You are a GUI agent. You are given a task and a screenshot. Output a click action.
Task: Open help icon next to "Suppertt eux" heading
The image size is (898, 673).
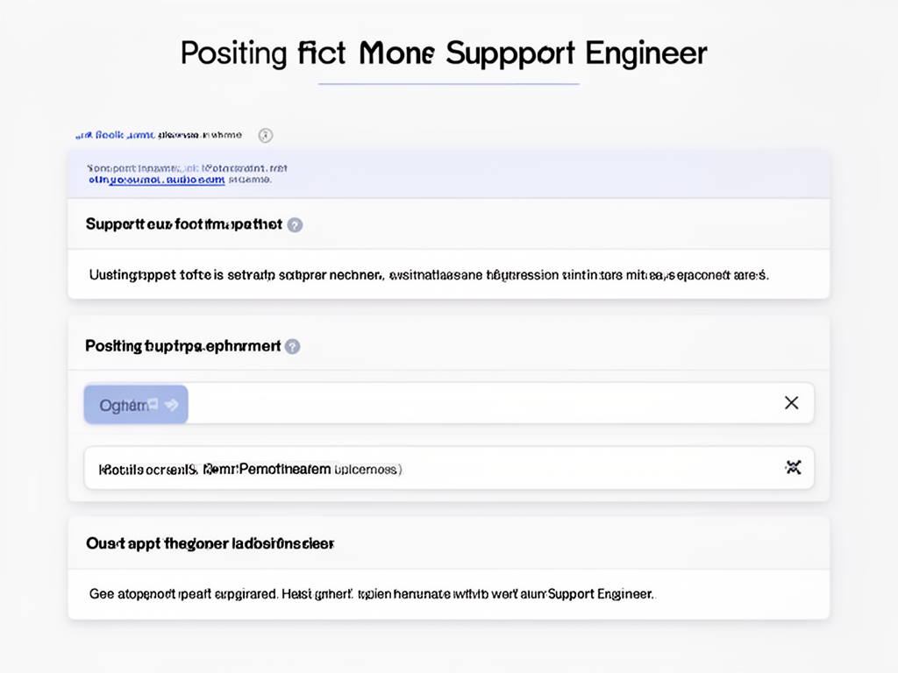tap(295, 225)
